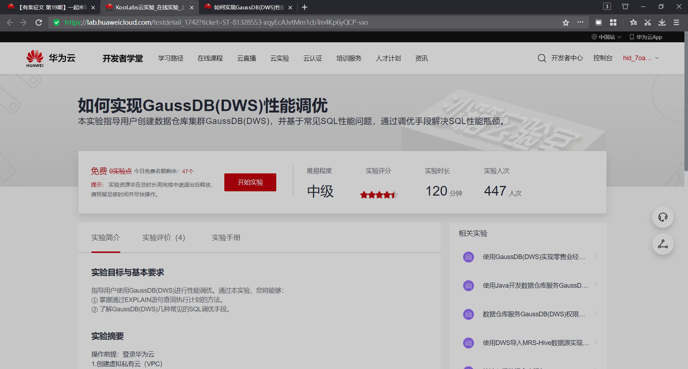Screen dimensions: 688x369
Task: Open the 控制台 link
Action: click(x=603, y=58)
